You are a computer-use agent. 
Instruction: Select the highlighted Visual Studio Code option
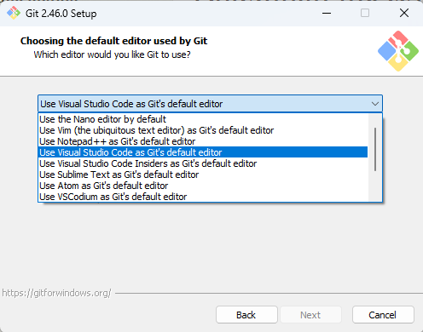tap(203, 152)
